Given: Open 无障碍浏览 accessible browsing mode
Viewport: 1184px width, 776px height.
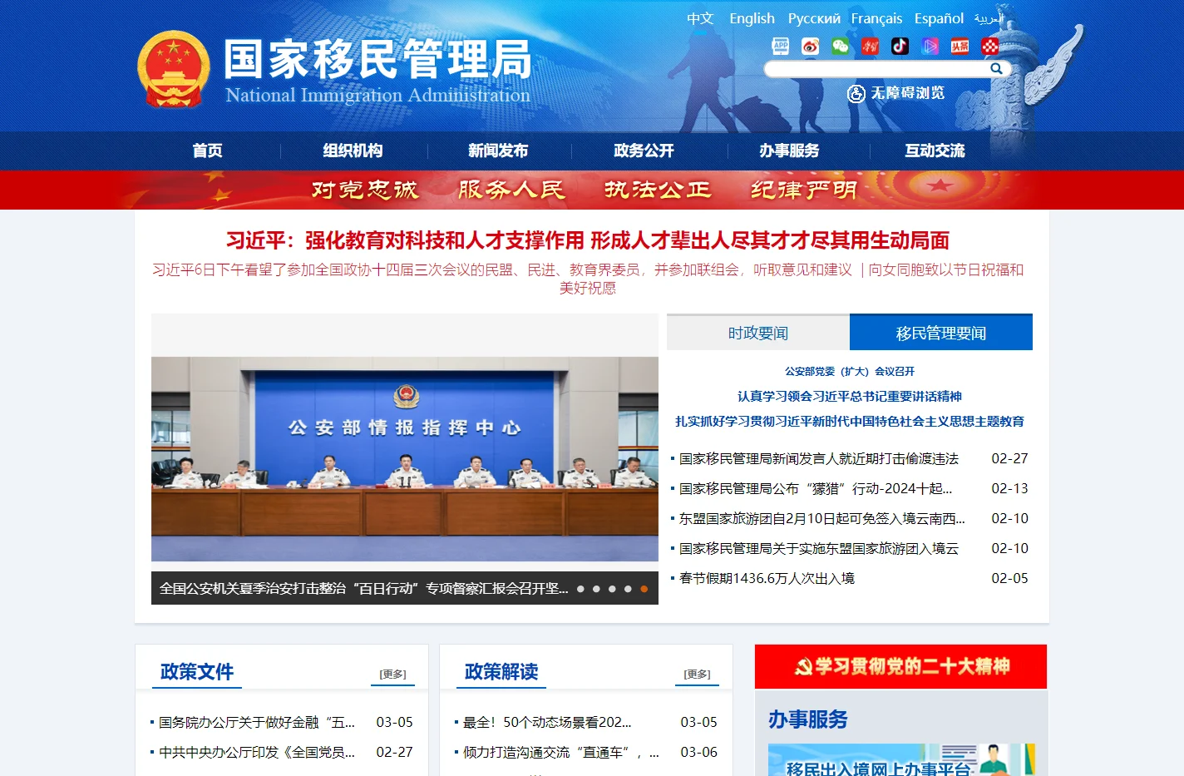Looking at the screenshot, I should tap(907, 93).
